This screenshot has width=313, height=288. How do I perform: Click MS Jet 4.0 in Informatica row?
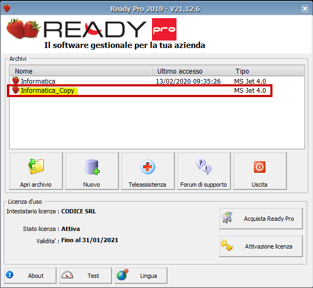tap(250, 81)
